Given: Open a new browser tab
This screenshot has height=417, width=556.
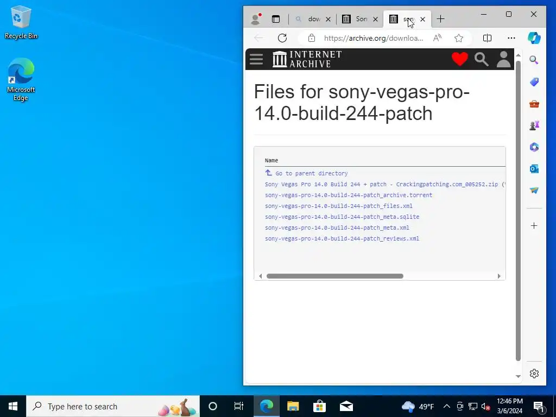Looking at the screenshot, I should pos(440,19).
